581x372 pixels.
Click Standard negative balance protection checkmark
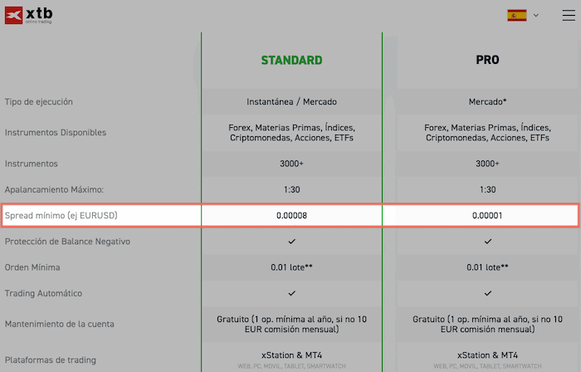coord(292,242)
